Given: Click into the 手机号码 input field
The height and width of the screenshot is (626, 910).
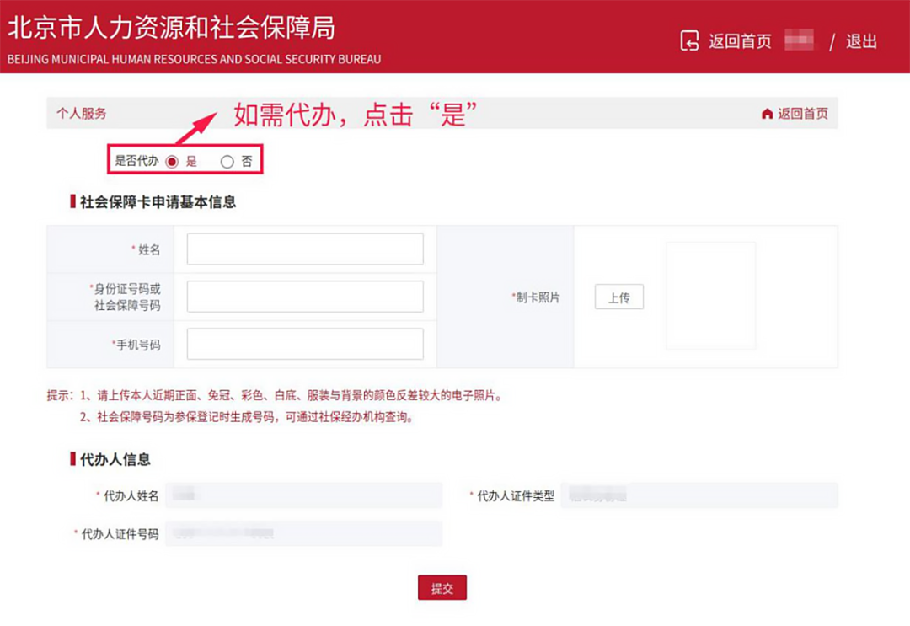Looking at the screenshot, I should (x=305, y=344).
